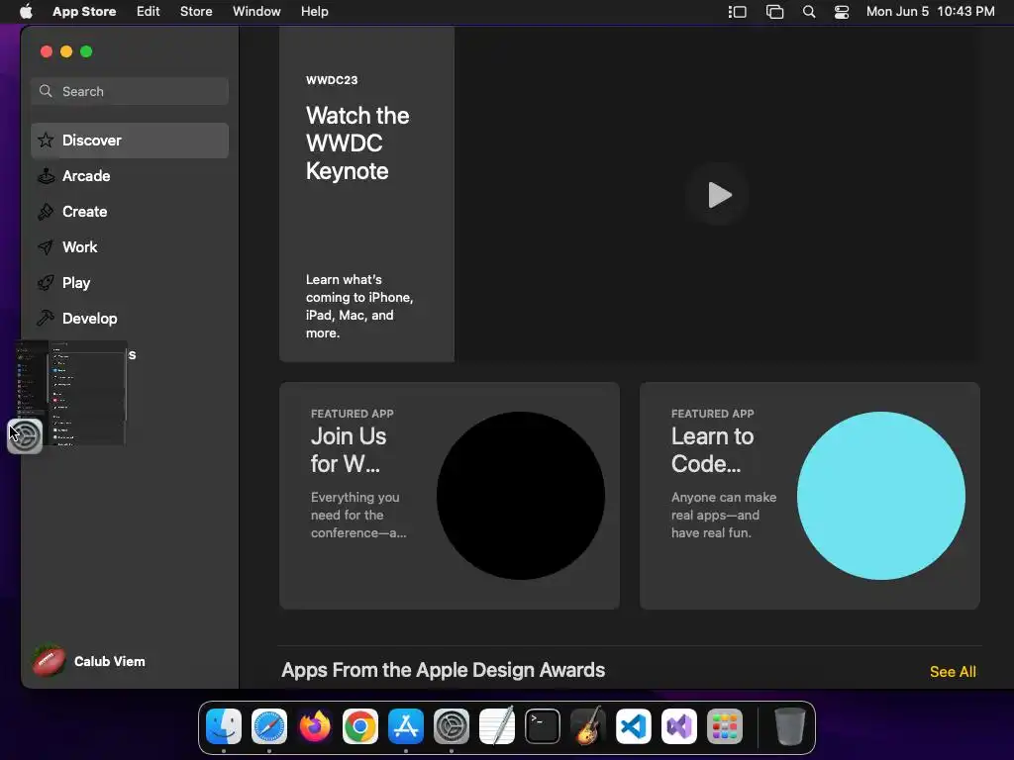The image size is (1014, 760).
Task: Open the Join Us for W... featured card
Action: (450, 496)
